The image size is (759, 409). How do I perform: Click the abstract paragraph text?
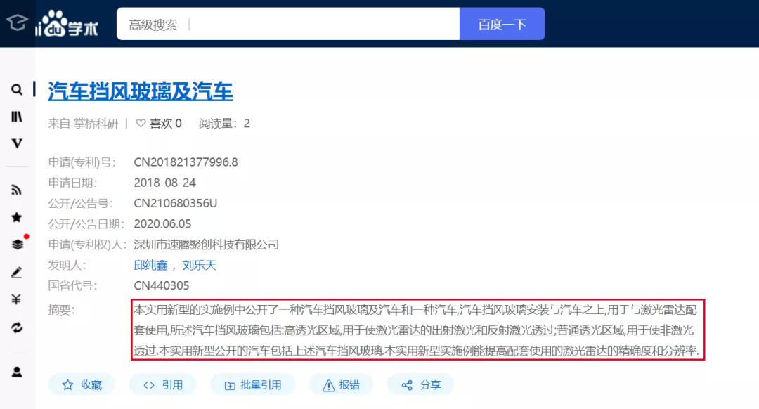coord(417,330)
